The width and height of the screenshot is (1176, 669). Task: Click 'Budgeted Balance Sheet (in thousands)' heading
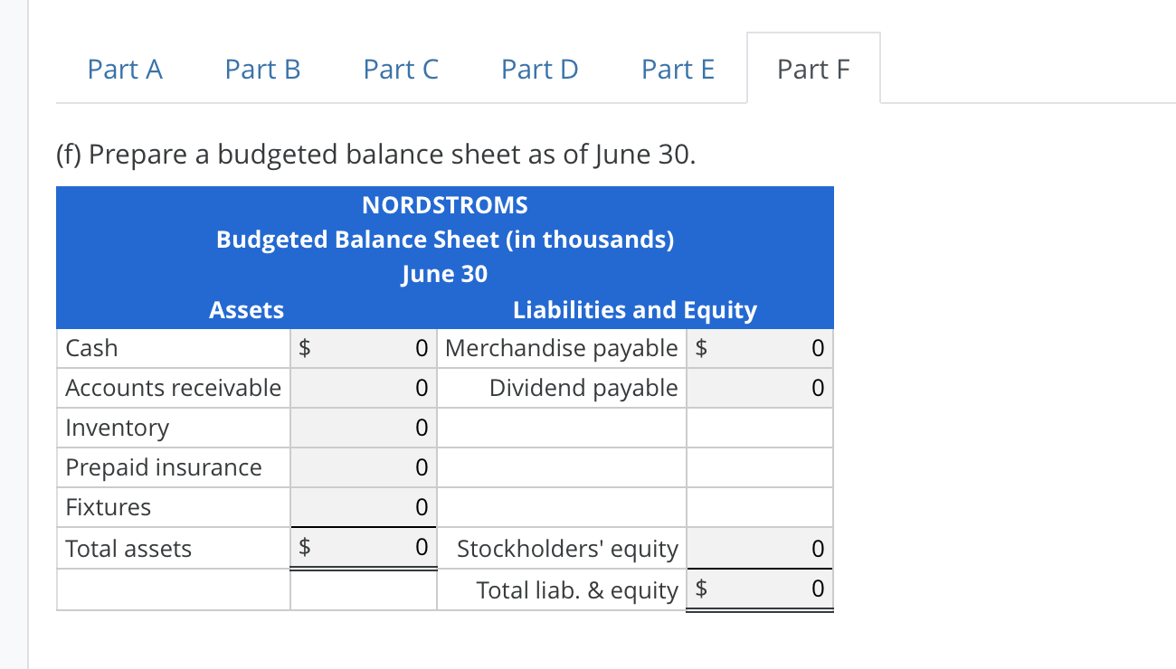point(445,240)
